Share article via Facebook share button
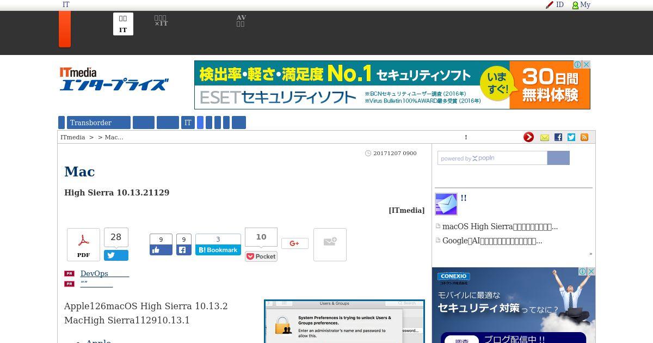The image size is (653, 343). (x=184, y=250)
